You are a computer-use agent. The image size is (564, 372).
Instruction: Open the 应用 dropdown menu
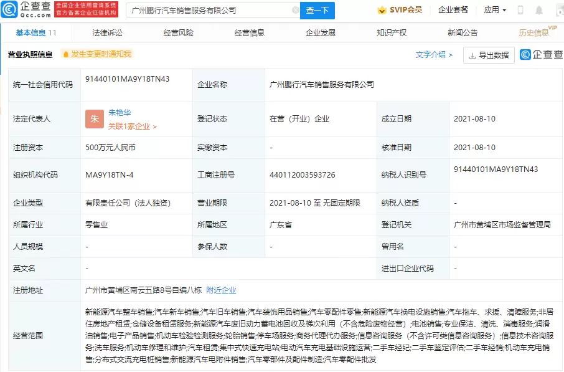pos(495,10)
